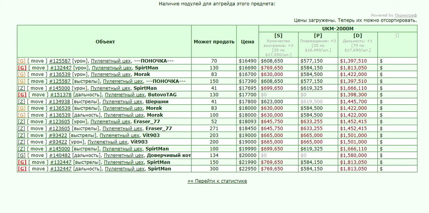Click the $1,580,000 value in the Доверчивый кот row

tap(353, 155)
